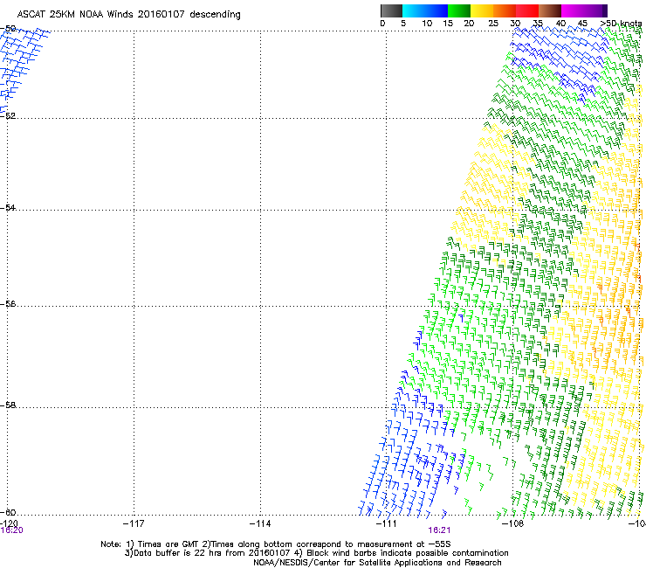Click the purple '16:20' time stamp
The width and height of the screenshot is (646, 568).
(11, 530)
